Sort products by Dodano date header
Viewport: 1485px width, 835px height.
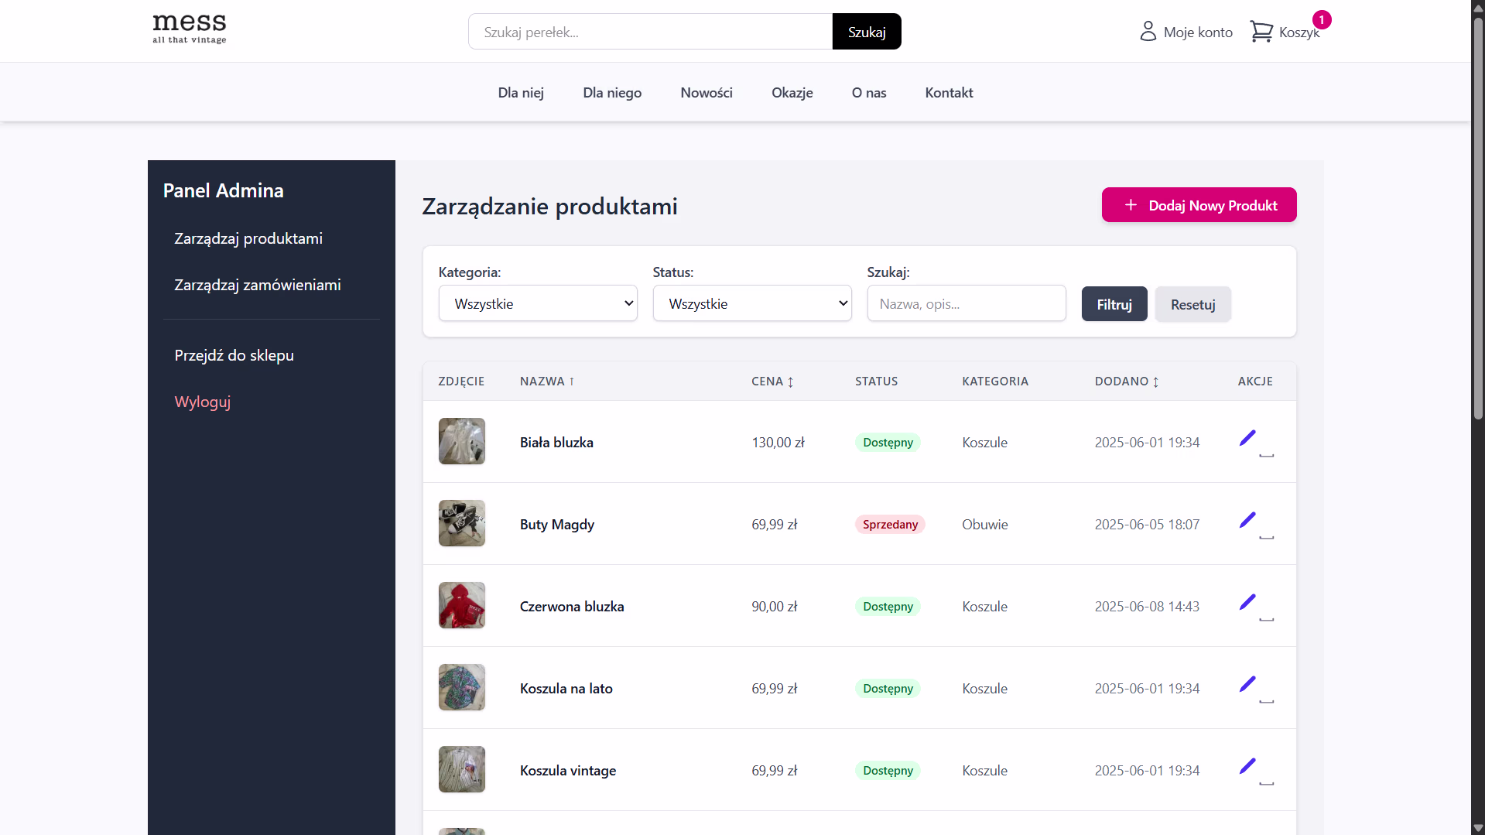point(1126,382)
